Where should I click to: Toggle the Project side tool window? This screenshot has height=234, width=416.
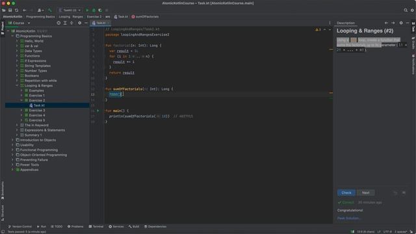tap(3, 28)
